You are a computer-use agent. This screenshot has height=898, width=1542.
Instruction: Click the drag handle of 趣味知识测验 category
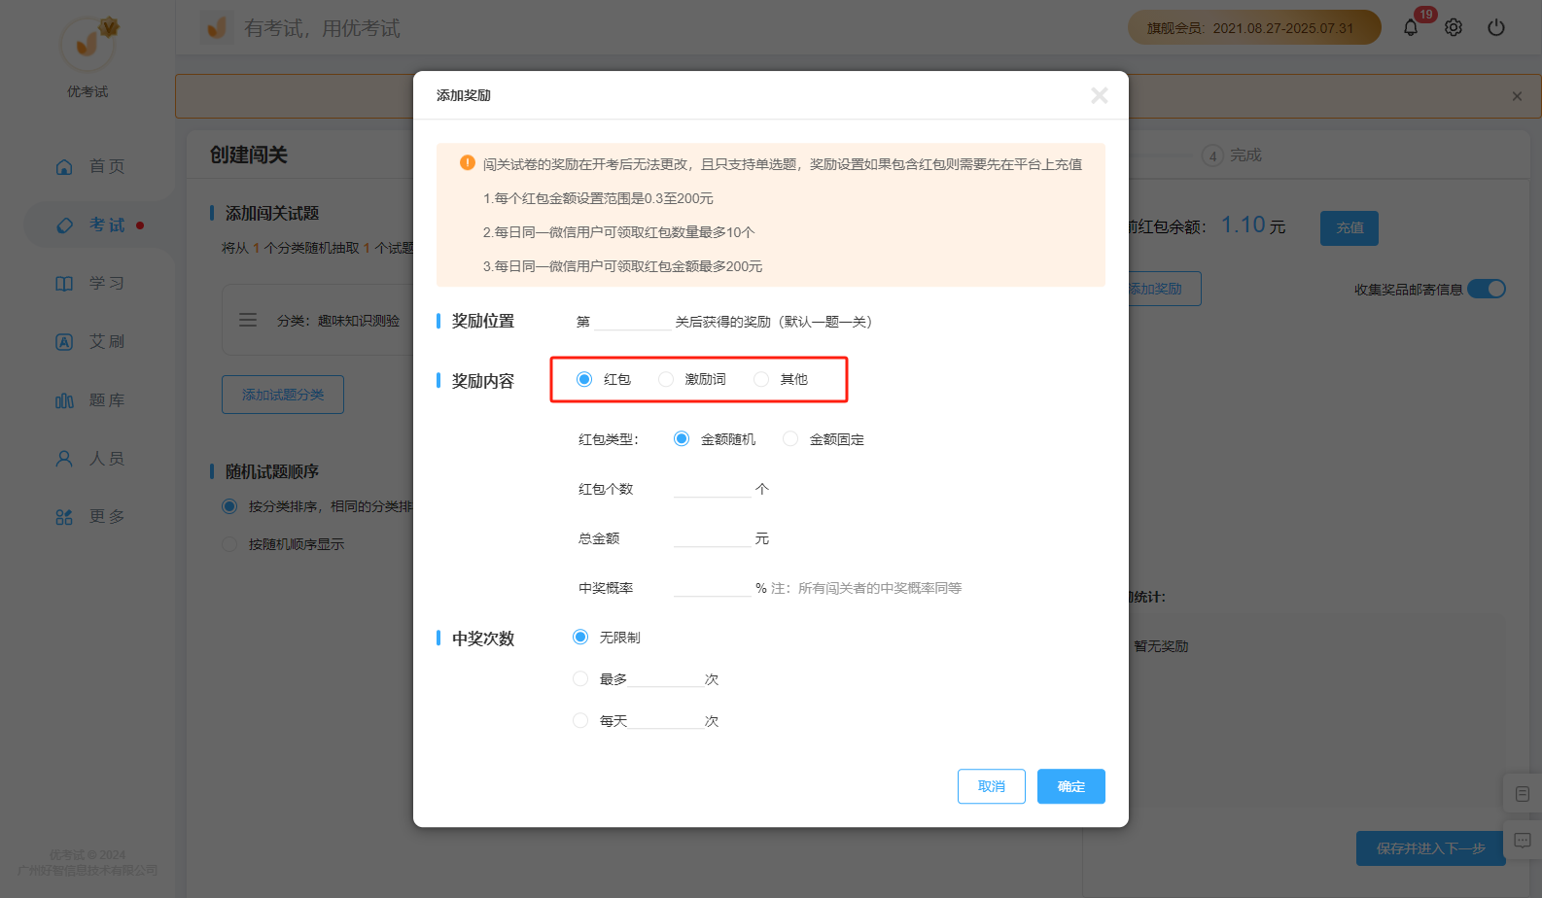tap(248, 320)
